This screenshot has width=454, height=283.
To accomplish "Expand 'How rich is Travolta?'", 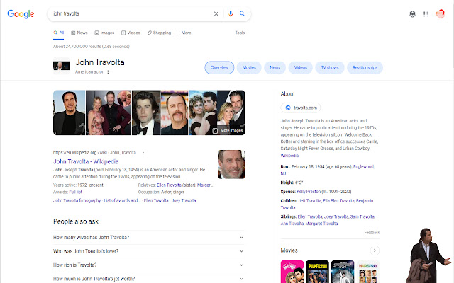I will pyautogui.click(x=148, y=265).
